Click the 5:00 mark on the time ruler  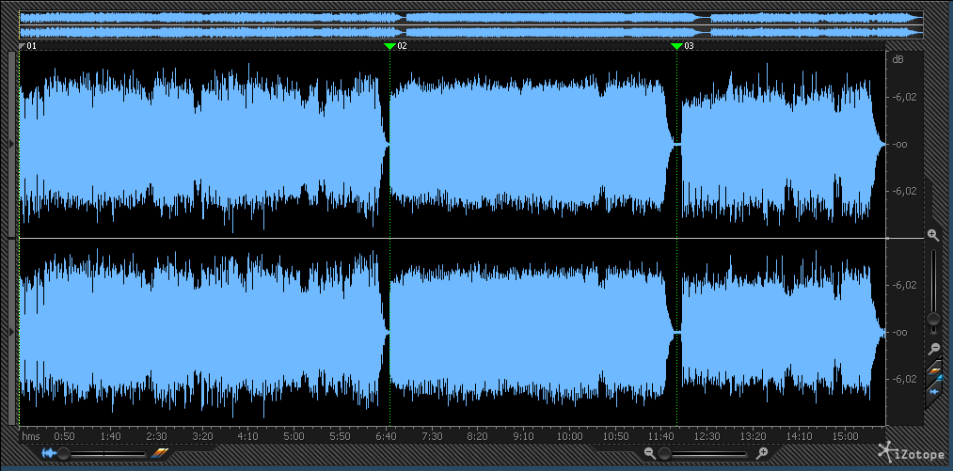click(294, 436)
